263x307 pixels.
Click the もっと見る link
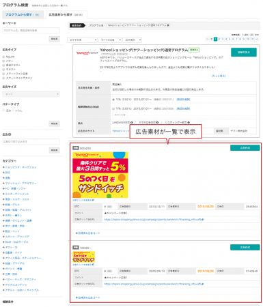tap(219, 76)
